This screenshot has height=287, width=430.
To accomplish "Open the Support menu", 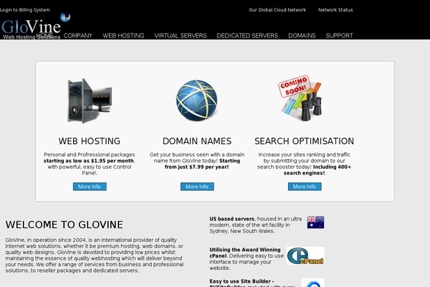I will point(340,36).
